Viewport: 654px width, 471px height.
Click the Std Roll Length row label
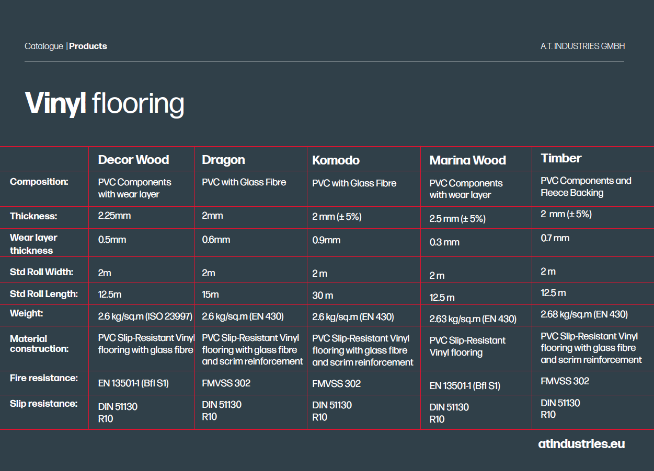43,294
